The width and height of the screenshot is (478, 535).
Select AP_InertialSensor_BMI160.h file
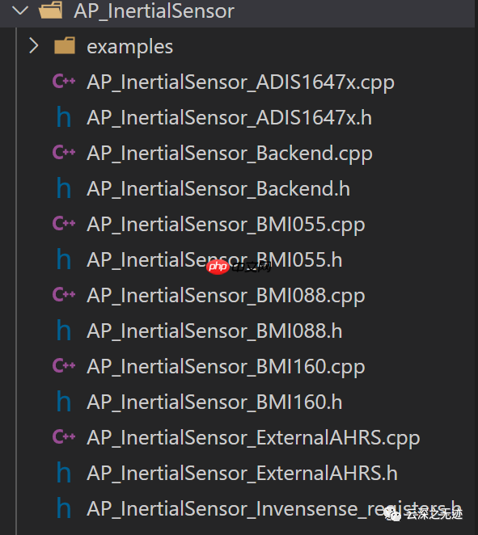pos(214,402)
